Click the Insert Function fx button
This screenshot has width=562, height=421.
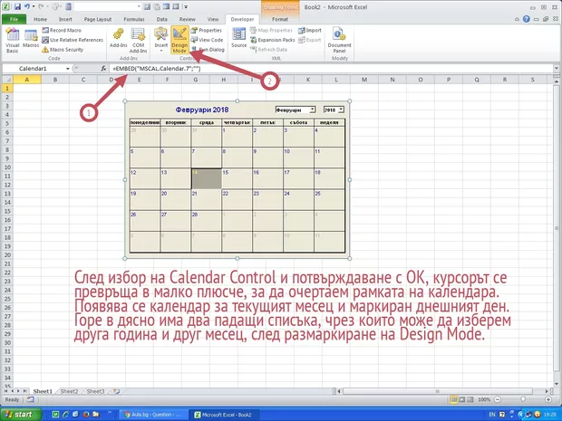coord(103,69)
